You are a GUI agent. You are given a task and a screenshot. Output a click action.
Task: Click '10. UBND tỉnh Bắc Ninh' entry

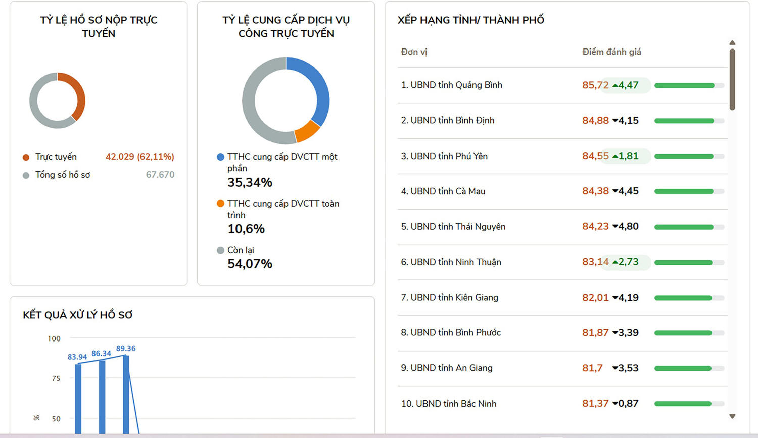448,403
